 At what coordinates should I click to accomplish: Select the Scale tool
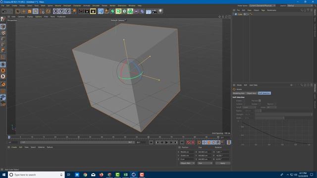click(x=30, y=11)
